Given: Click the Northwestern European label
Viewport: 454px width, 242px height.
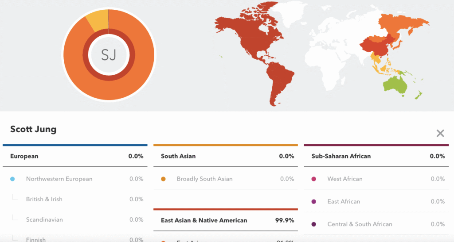Looking at the screenshot, I should pyautogui.click(x=59, y=179).
